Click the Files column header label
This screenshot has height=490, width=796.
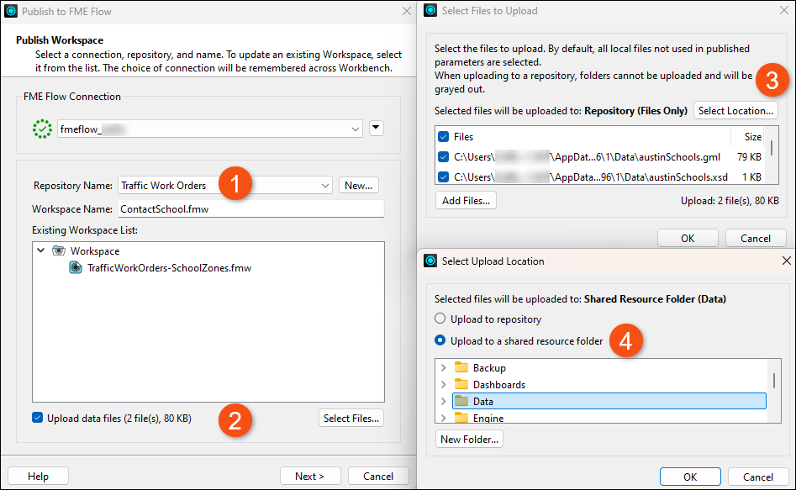coord(463,137)
